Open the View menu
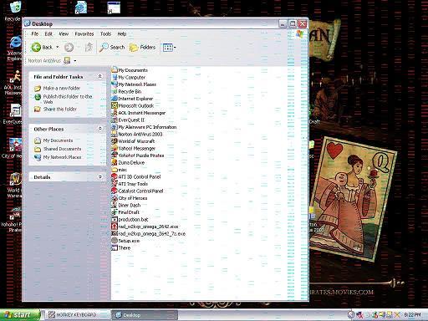The image size is (428, 321). (x=64, y=33)
